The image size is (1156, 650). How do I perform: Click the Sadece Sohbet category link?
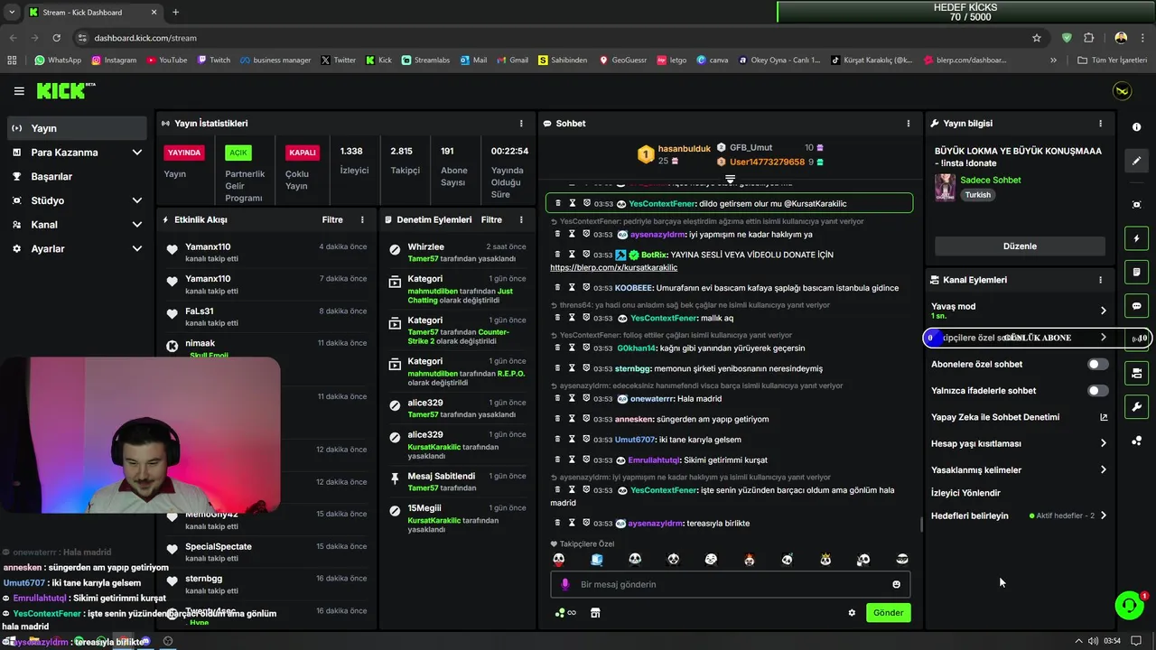[x=990, y=180]
